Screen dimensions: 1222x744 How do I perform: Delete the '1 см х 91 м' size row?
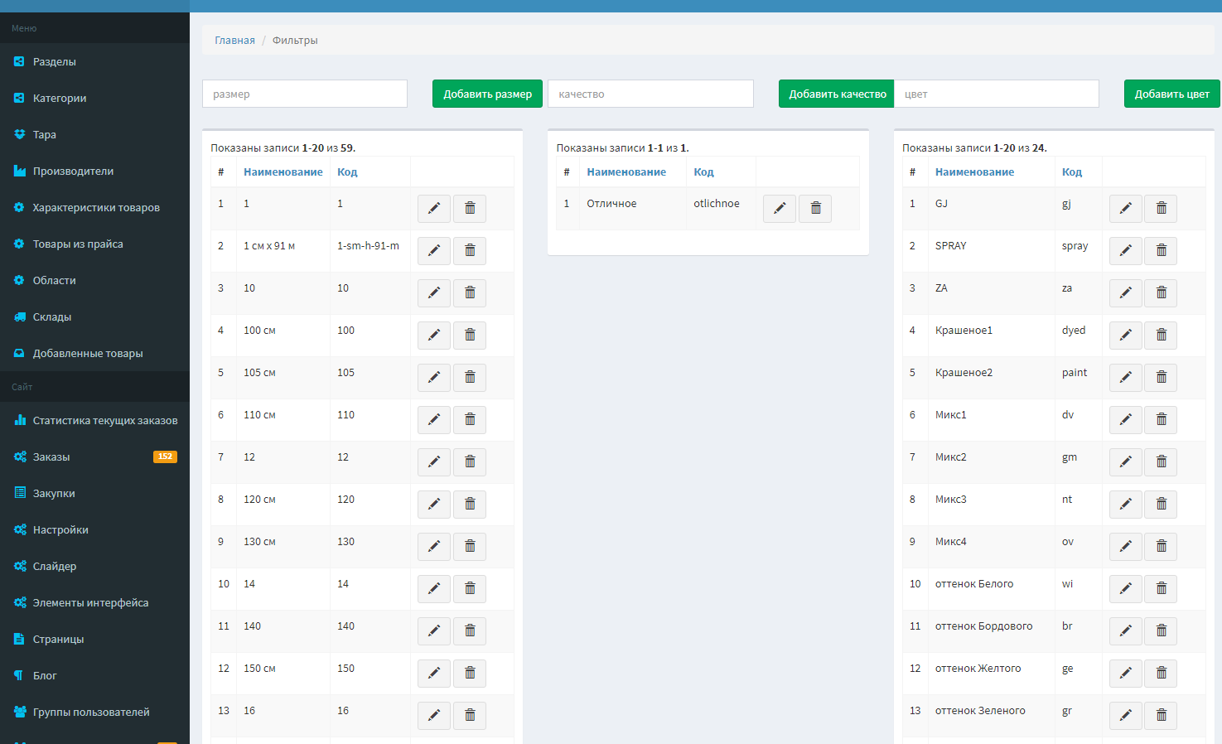point(470,250)
